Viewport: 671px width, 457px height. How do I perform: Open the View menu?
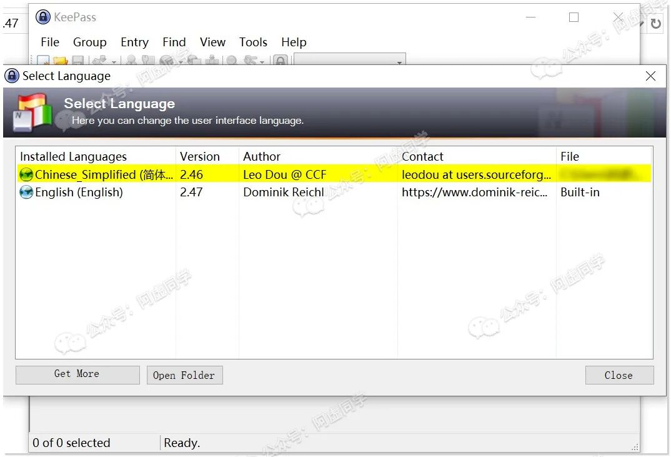212,42
